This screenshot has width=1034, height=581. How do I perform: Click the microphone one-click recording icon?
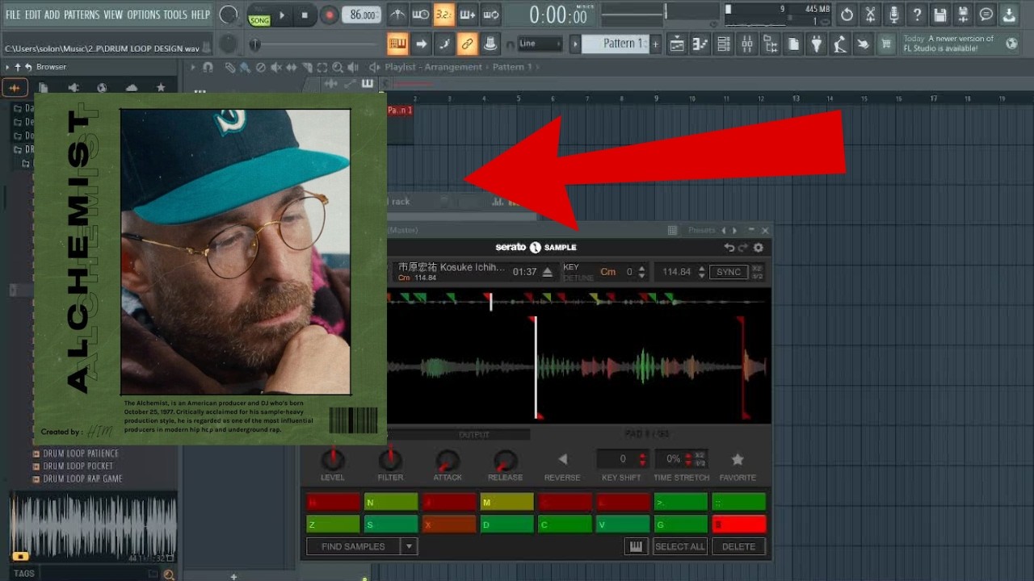click(893, 15)
